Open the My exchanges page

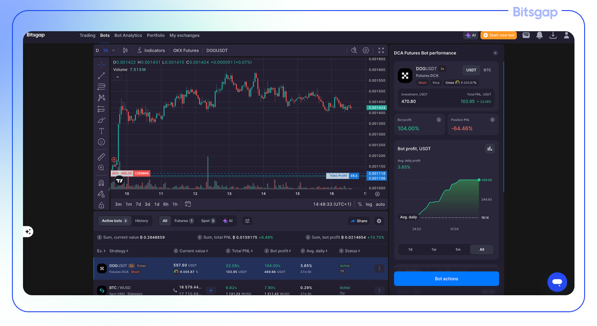(x=185, y=35)
